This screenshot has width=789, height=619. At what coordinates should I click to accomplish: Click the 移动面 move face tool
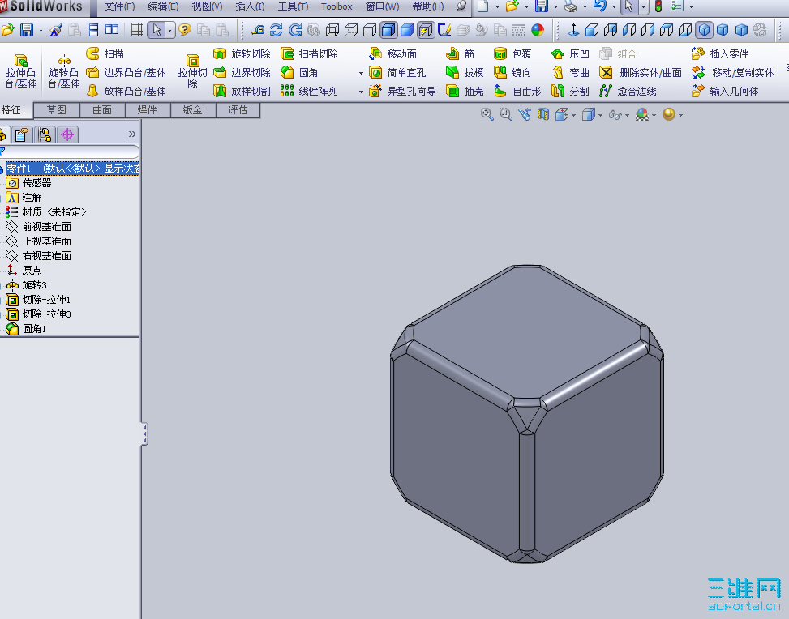tap(392, 53)
